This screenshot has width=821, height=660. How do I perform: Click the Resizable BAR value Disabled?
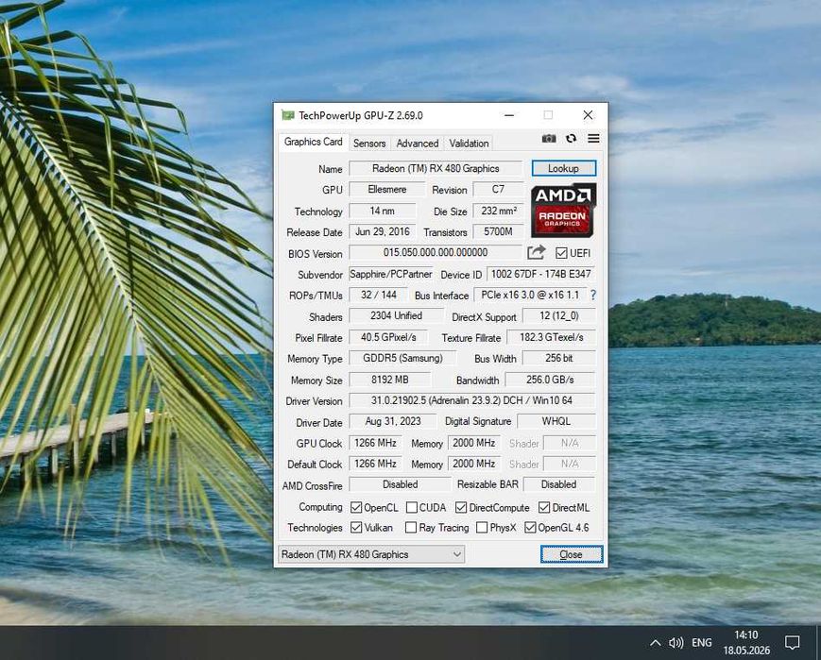[558, 484]
